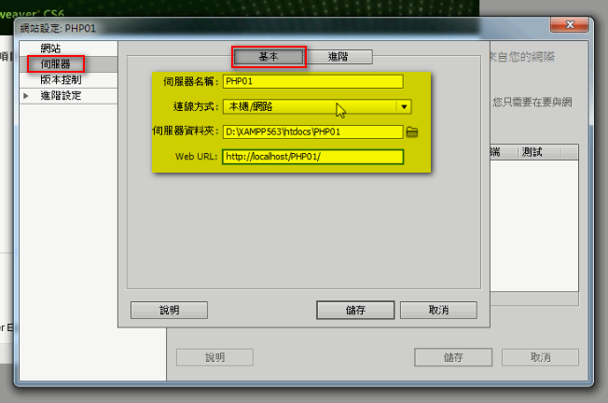Click the background 取消 button of site settings
The width and height of the screenshot is (608, 403).
pyautogui.click(x=540, y=357)
